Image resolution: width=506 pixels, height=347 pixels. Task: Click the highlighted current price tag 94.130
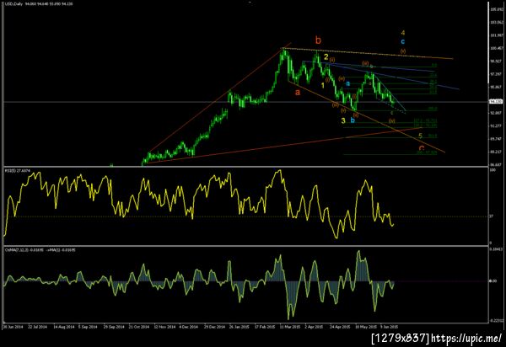[x=496, y=102]
